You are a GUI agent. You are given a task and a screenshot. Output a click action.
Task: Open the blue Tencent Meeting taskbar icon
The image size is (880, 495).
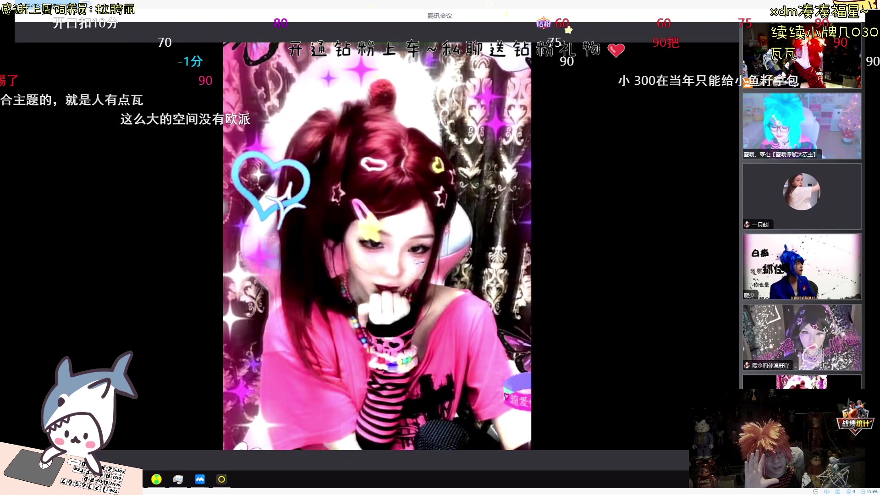point(200,479)
